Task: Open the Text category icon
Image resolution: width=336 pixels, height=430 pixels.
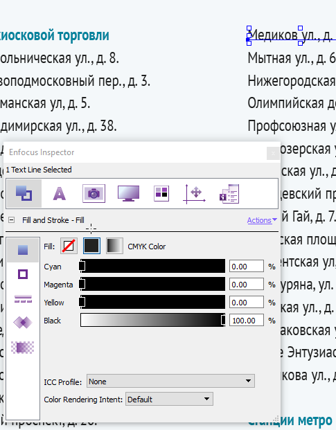Action: click(x=60, y=194)
